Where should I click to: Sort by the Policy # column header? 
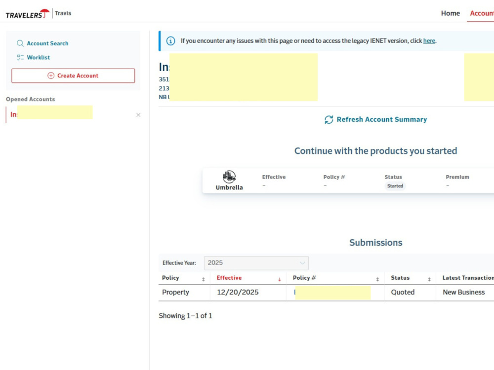304,278
